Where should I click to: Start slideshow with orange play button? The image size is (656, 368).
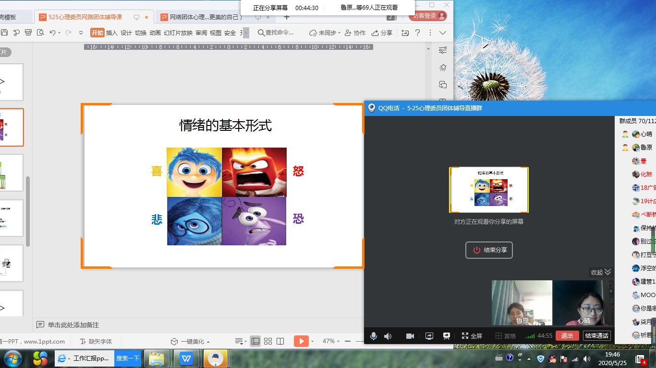tap(301, 341)
